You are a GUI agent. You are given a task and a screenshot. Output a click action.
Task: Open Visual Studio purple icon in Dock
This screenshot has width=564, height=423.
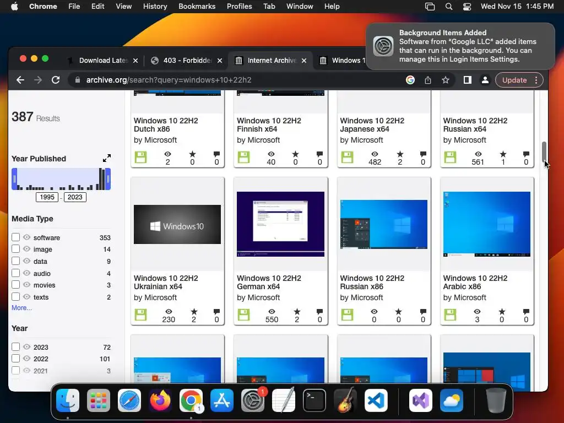pyautogui.click(x=420, y=400)
